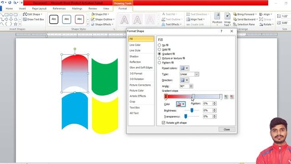Open Shadow category in Format Shape
The width and height of the screenshot is (291, 164).
pyautogui.click(x=141, y=56)
